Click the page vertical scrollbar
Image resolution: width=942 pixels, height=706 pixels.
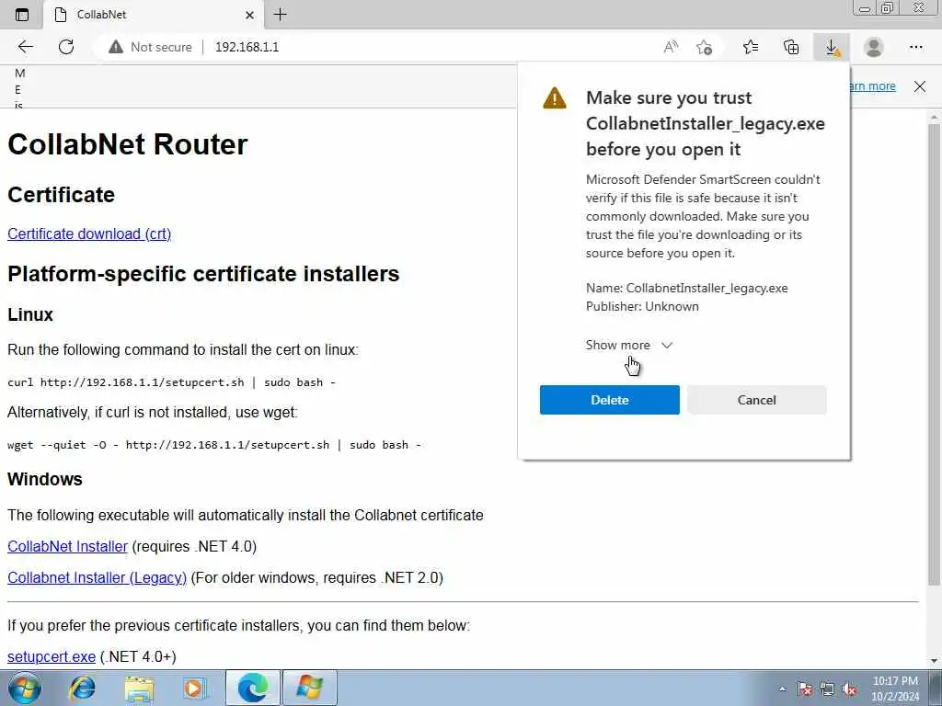pos(934,354)
